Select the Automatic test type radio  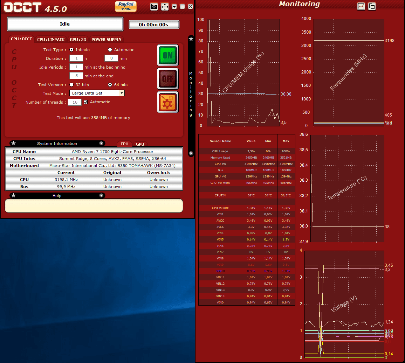tap(110, 50)
